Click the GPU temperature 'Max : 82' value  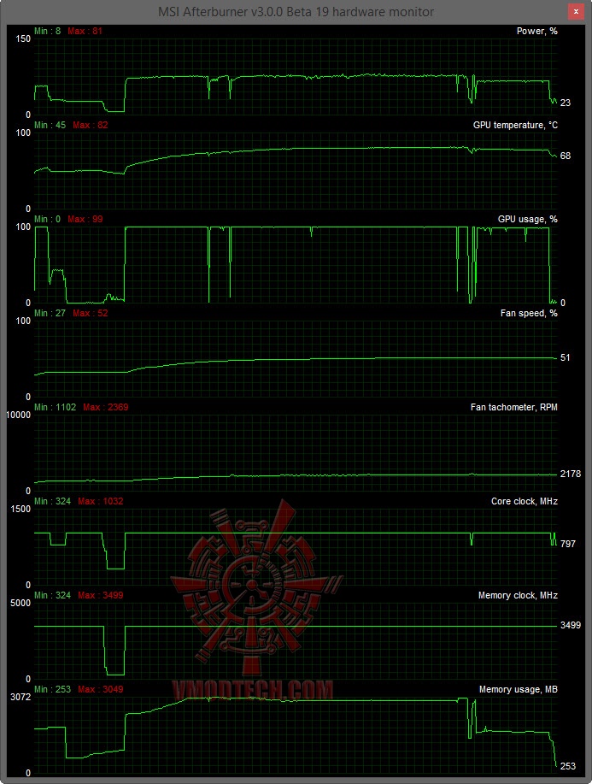pos(91,125)
